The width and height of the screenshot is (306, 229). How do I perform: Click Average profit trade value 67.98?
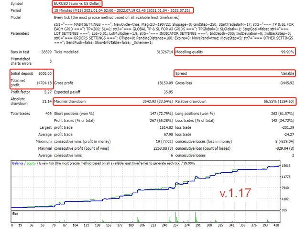click(x=168, y=135)
